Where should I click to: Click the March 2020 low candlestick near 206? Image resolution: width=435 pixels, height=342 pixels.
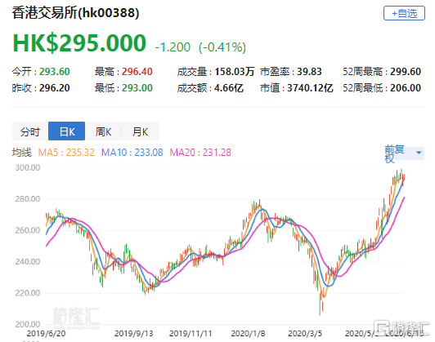tap(320, 304)
